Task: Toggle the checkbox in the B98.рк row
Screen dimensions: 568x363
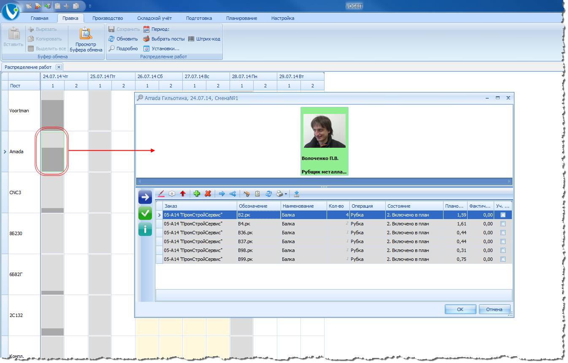Action: [x=503, y=250]
